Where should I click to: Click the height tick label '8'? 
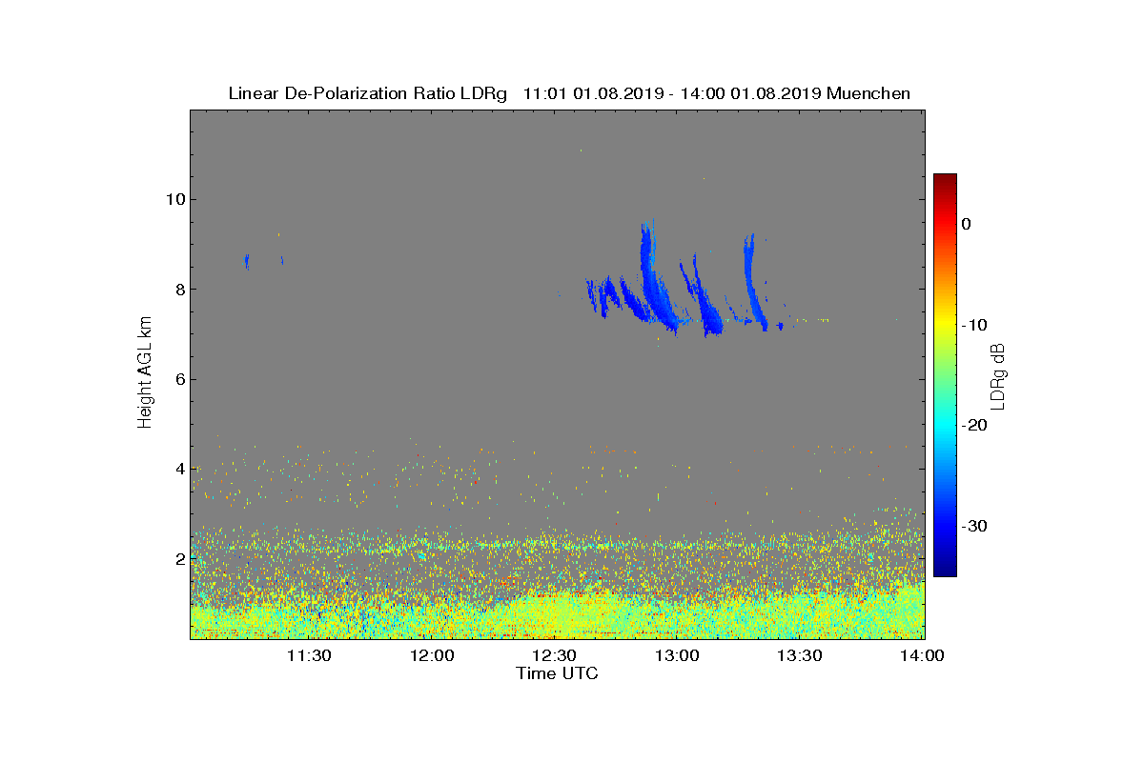(x=179, y=290)
